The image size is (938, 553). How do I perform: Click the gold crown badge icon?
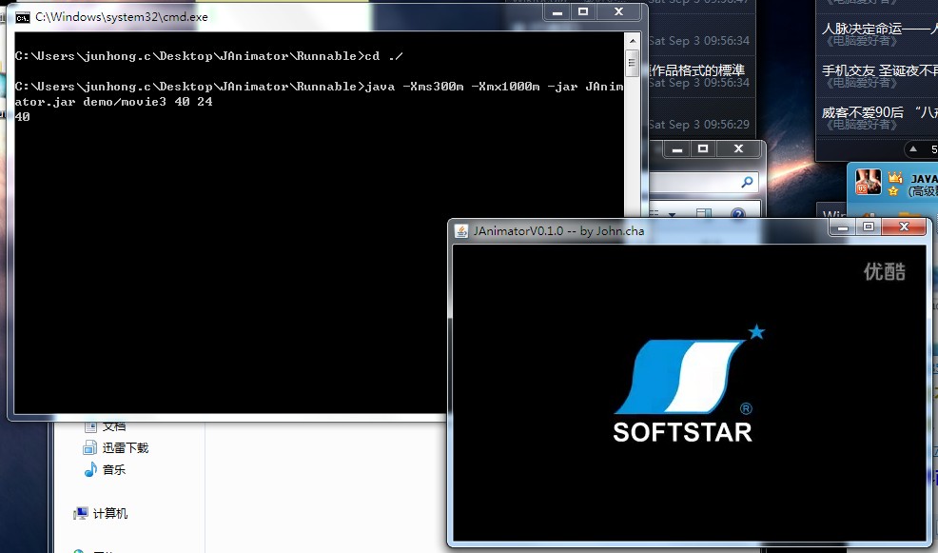pos(895,178)
